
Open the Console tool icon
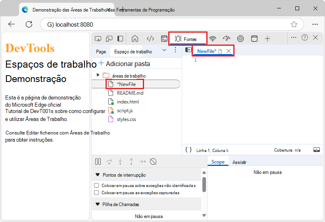click(x=164, y=39)
